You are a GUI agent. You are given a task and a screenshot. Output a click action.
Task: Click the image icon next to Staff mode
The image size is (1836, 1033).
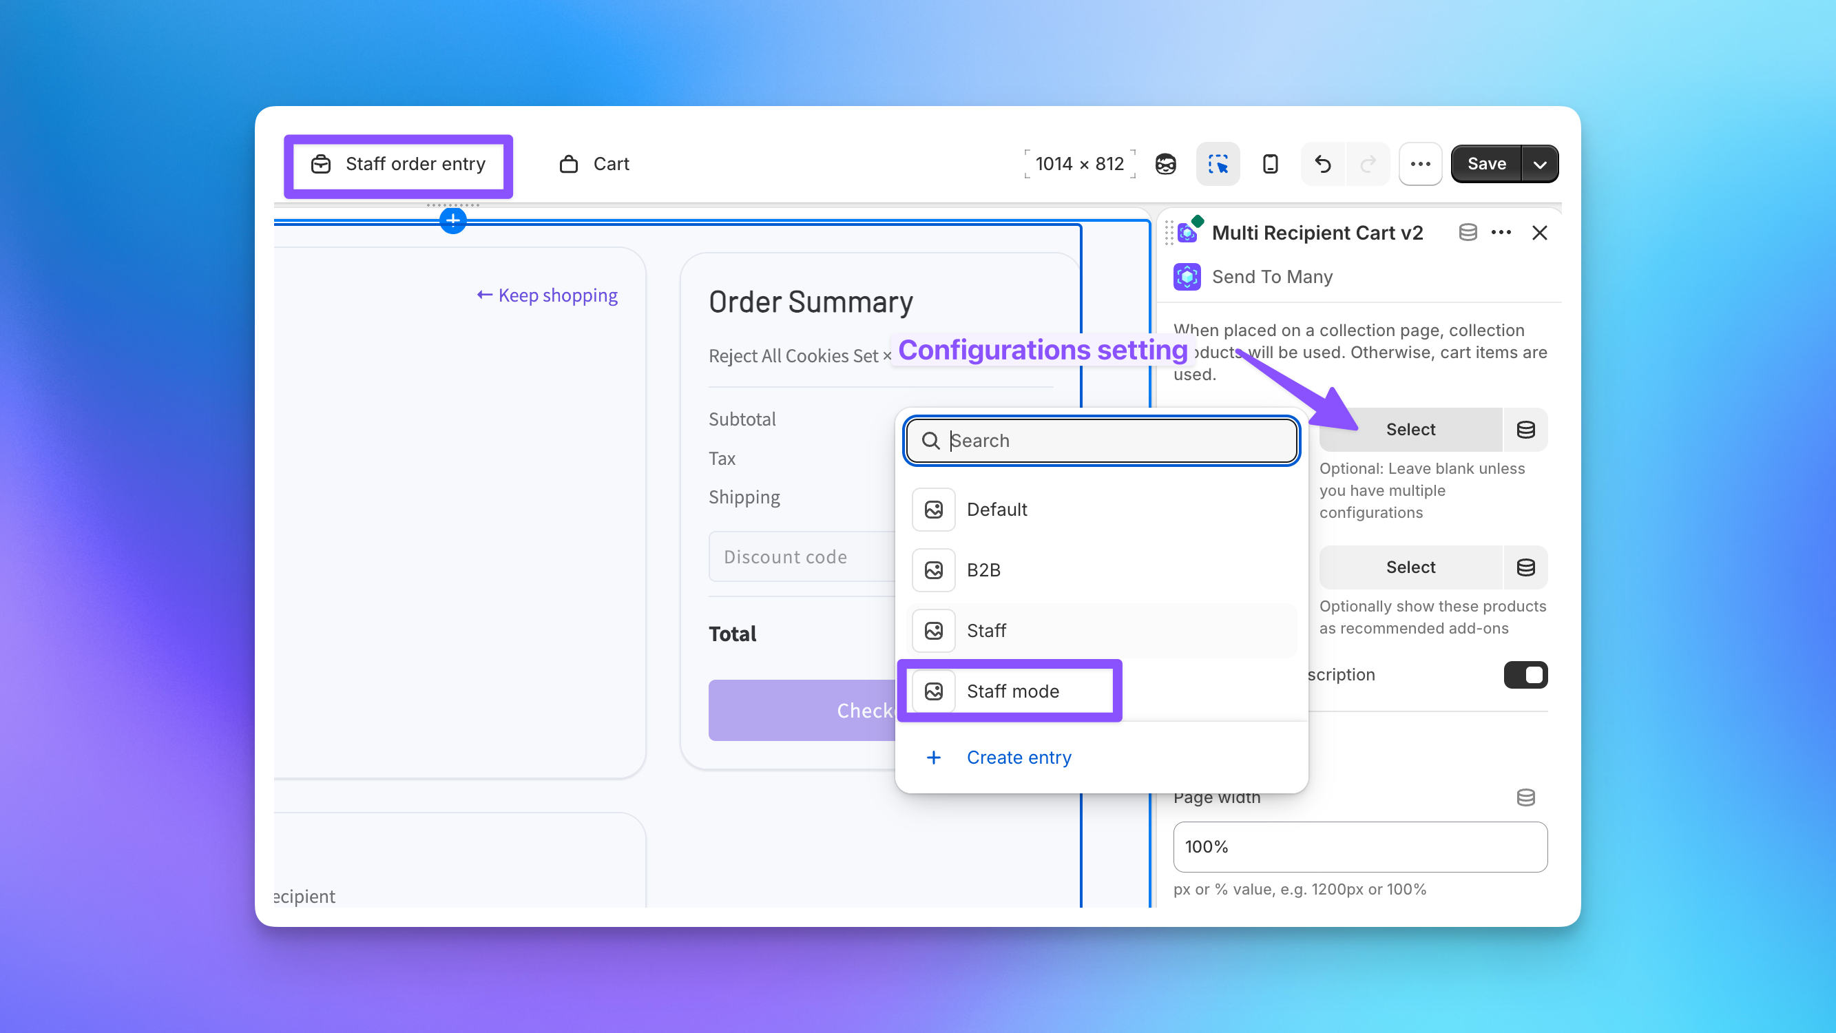(934, 691)
